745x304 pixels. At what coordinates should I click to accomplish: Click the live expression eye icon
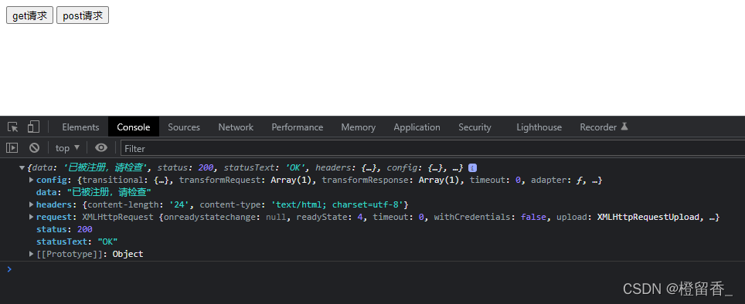[x=101, y=148]
